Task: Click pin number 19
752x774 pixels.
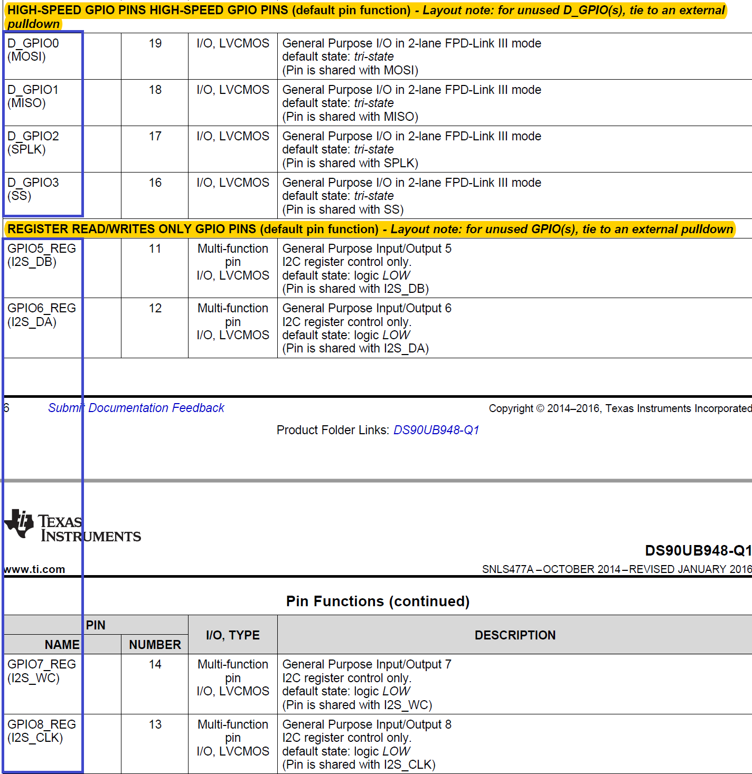Action: (155, 43)
